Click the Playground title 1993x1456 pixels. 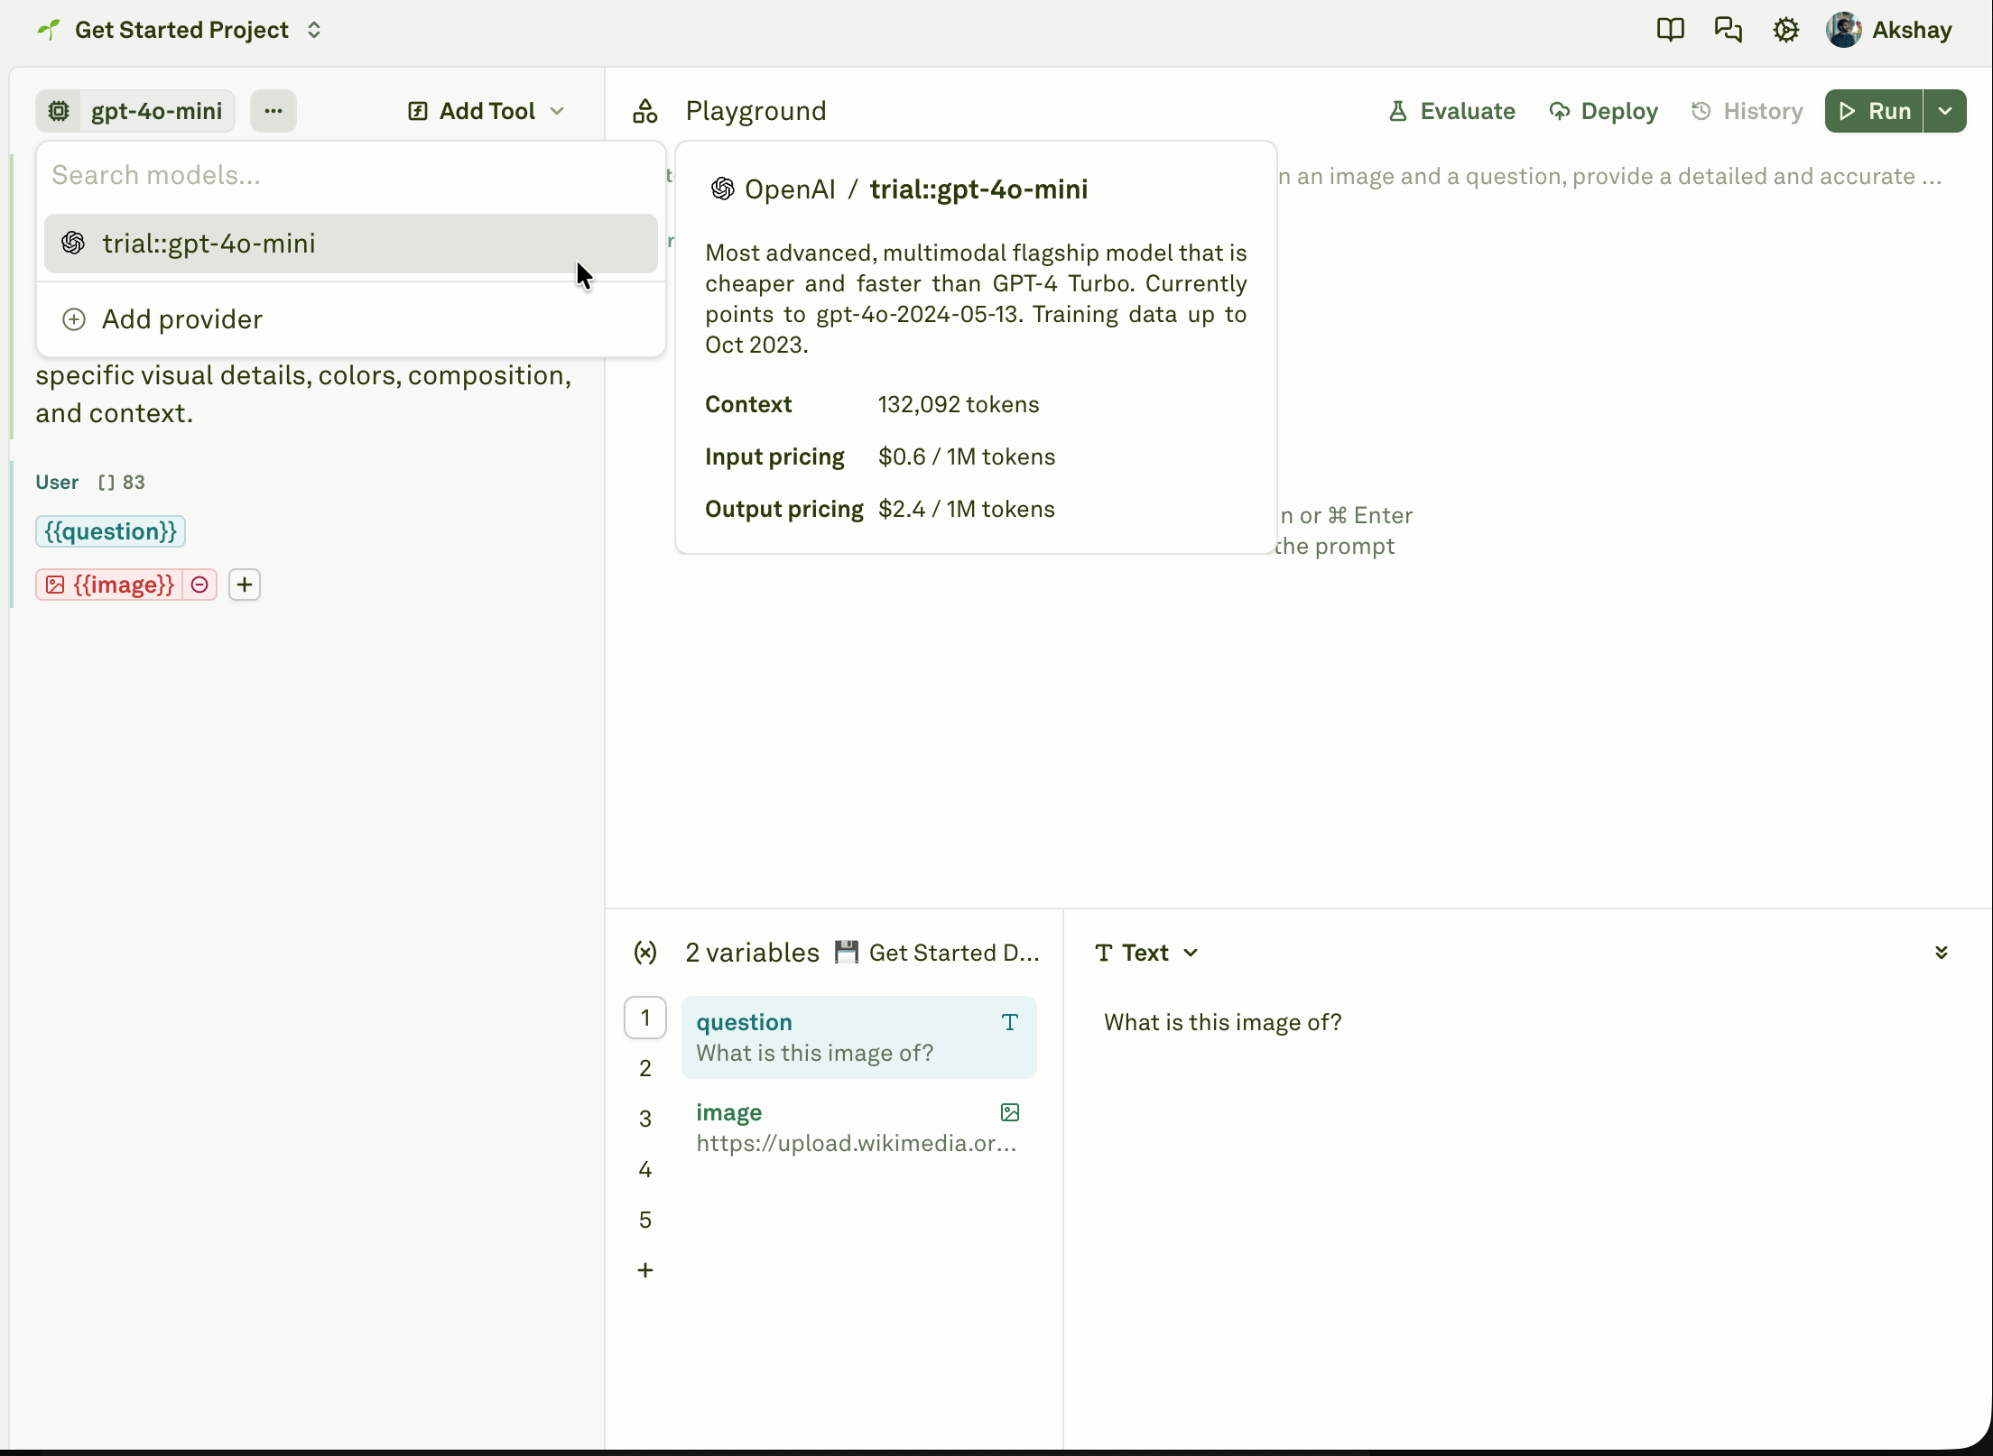(756, 111)
